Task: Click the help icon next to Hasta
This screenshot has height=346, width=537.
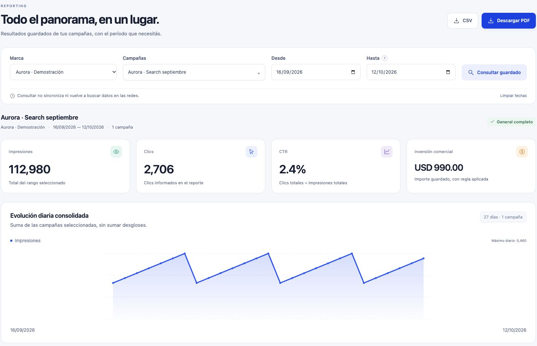Action: pos(384,58)
